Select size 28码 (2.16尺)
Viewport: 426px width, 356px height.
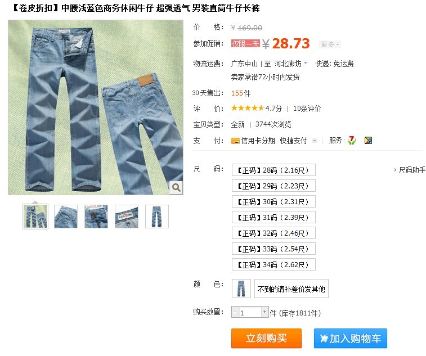point(273,170)
